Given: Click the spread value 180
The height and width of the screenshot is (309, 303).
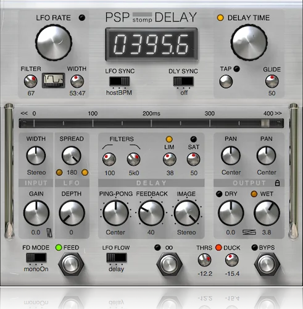Looking at the screenshot, I should click(x=72, y=172).
